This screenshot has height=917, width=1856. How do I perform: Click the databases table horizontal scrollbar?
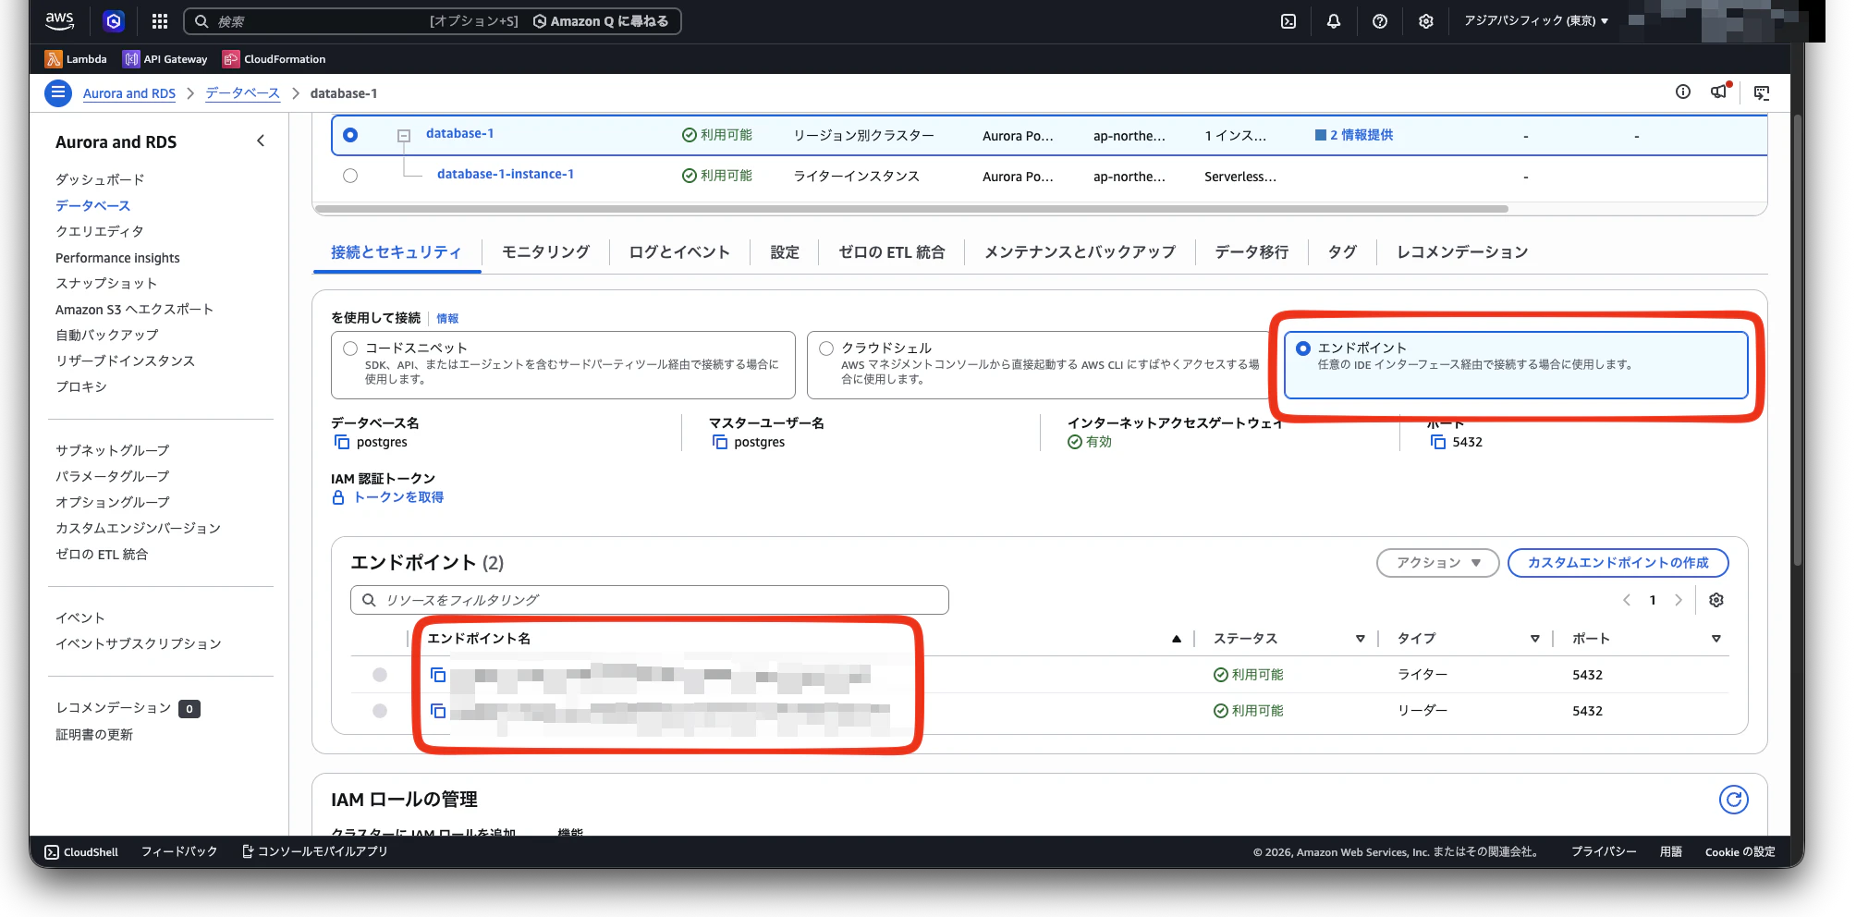(911, 209)
